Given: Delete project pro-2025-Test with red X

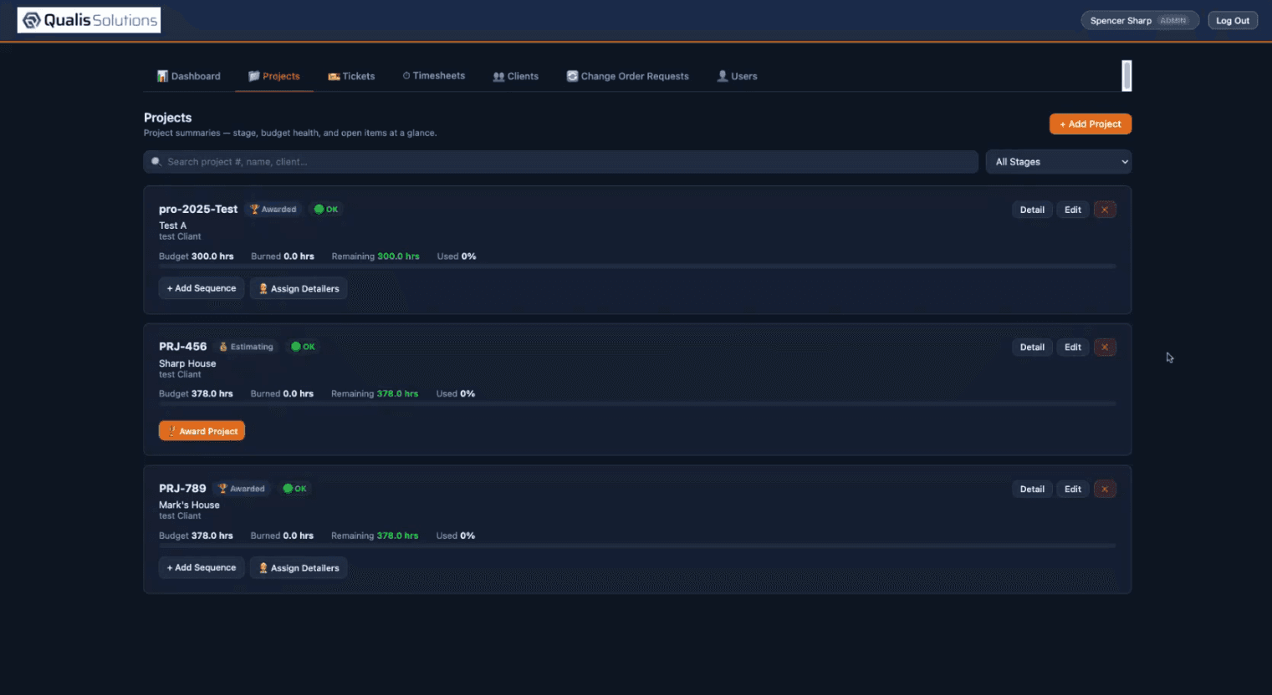Looking at the screenshot, I should point(1105,210).
